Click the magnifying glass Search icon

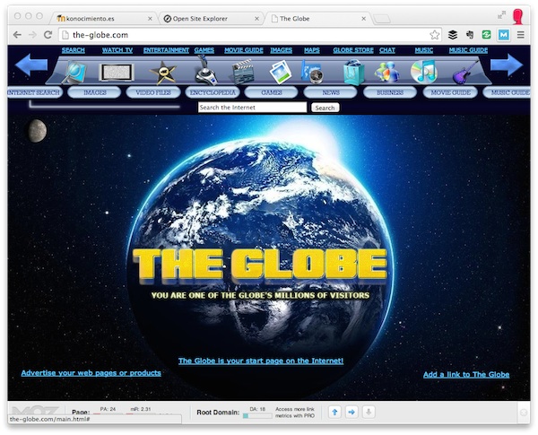74,73
